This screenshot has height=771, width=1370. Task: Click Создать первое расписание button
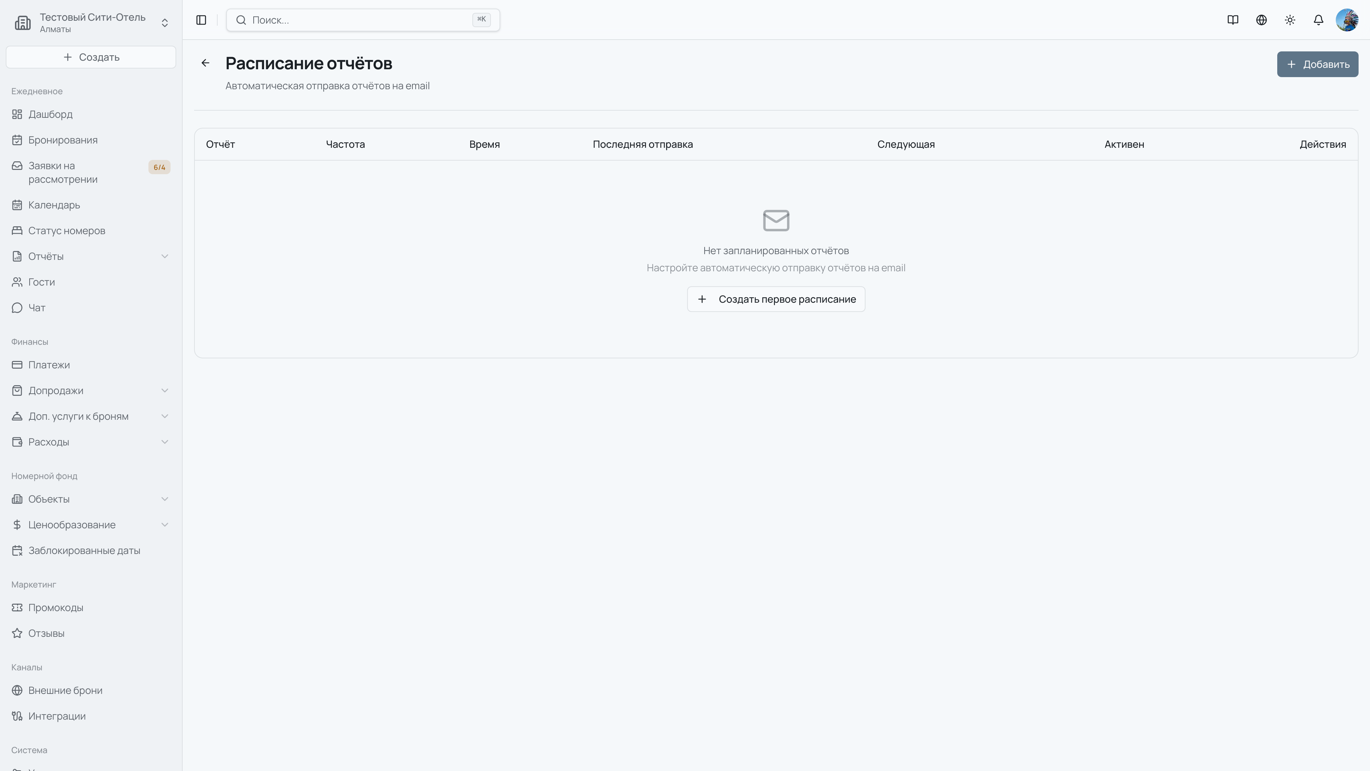[x=776, y=299]
